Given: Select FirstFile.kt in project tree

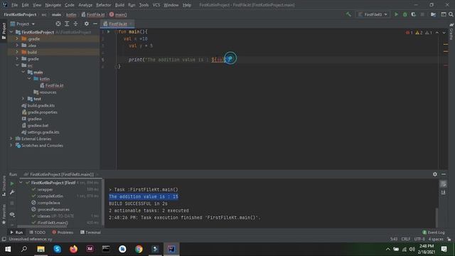Looking at the screenshot, I should (x=54, y=85).
